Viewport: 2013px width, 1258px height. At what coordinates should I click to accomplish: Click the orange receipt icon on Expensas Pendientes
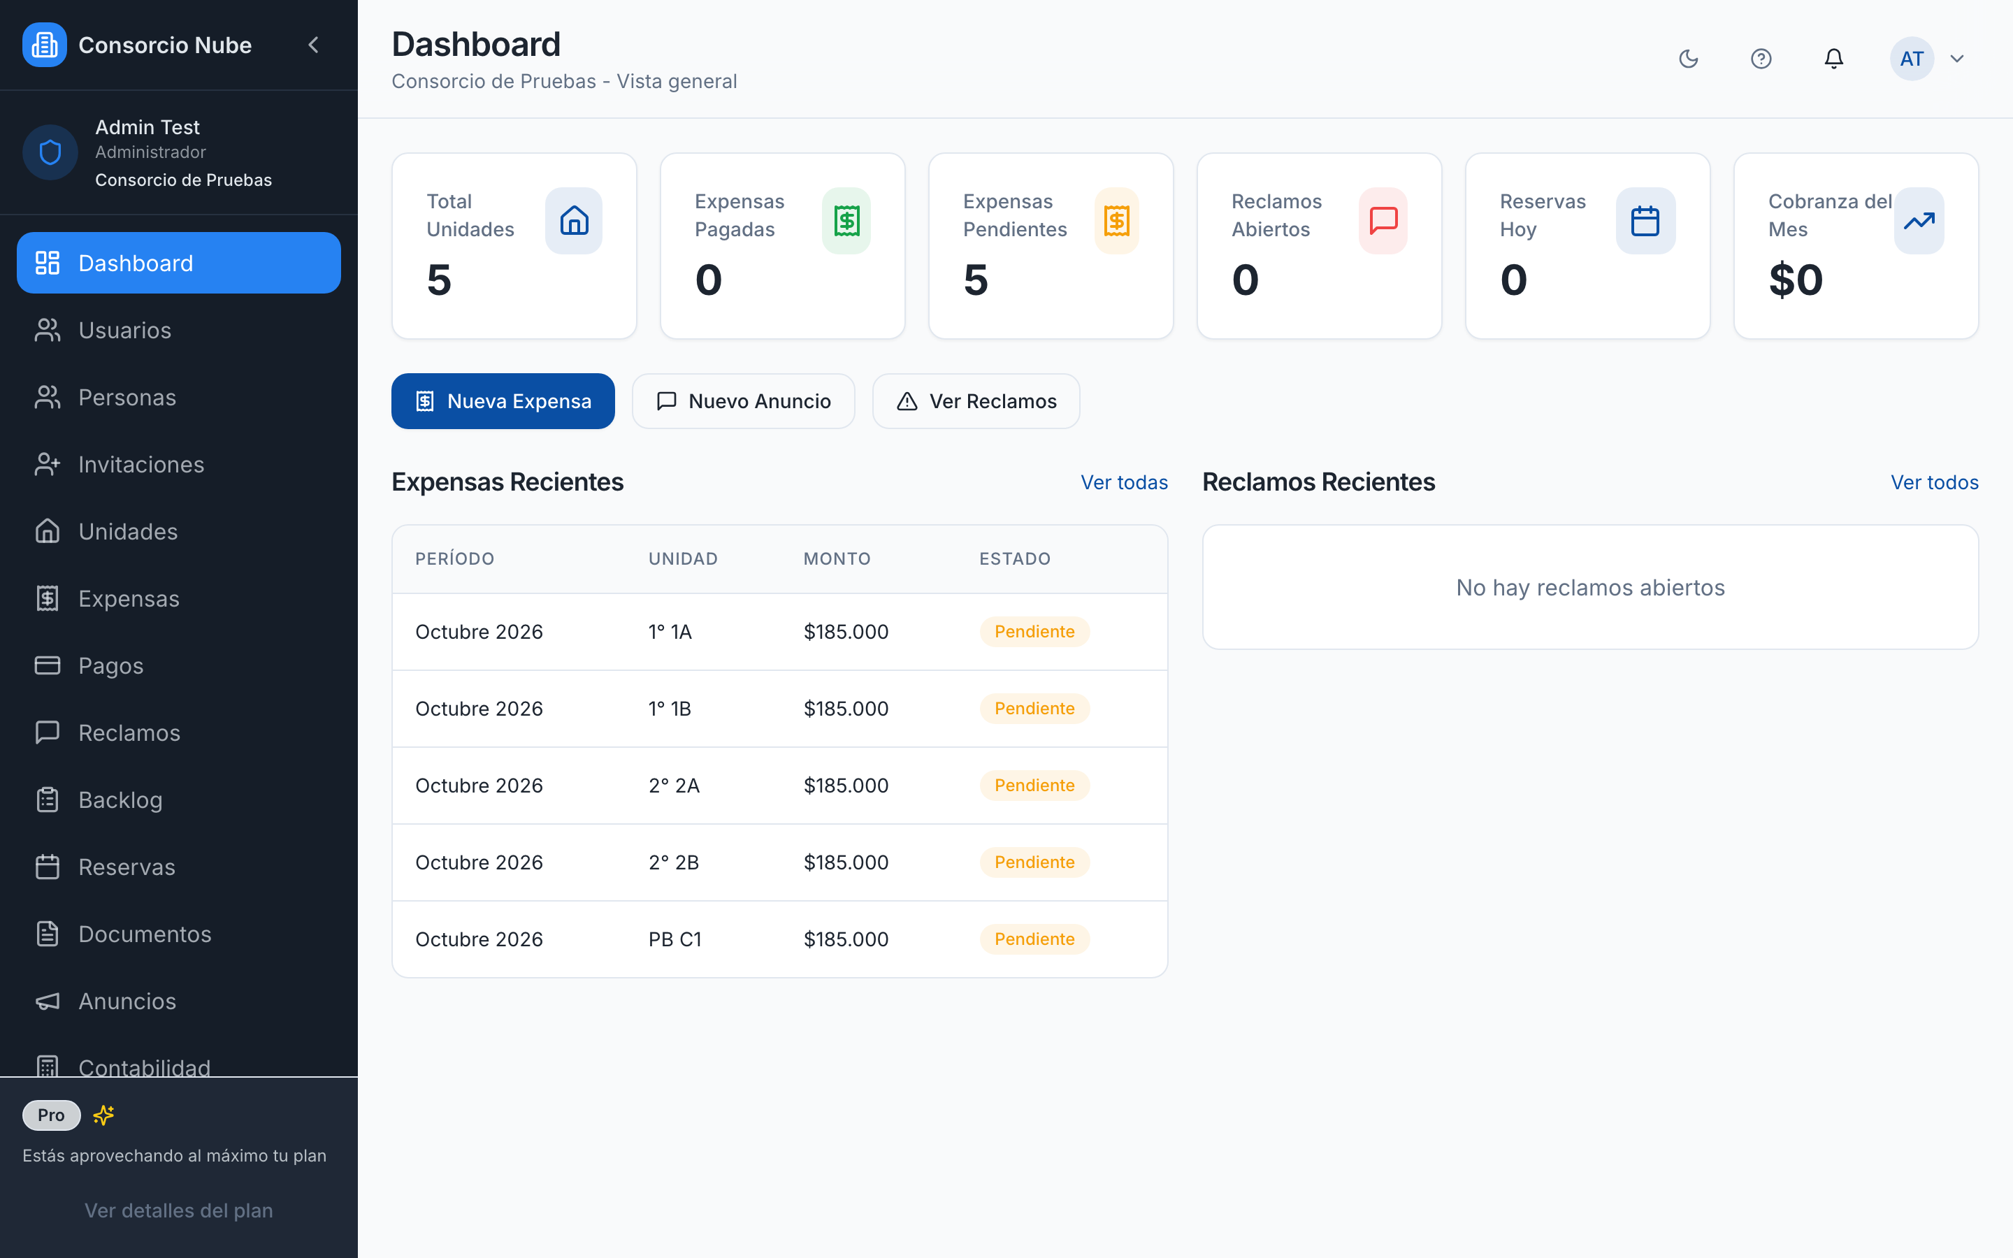point(1116,220)
